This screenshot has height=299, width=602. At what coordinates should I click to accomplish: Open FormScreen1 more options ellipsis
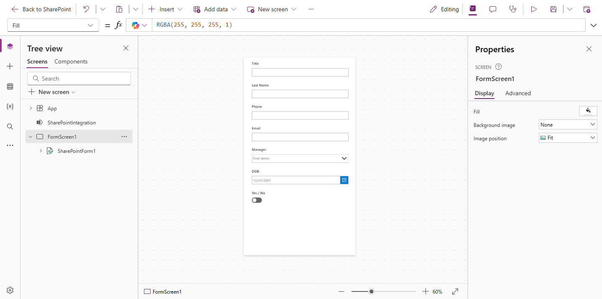pos(124,137)
